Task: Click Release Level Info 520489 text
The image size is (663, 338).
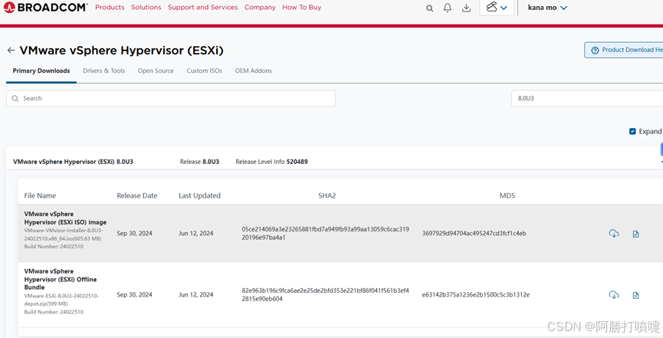Action: click(x=271, y=162)
